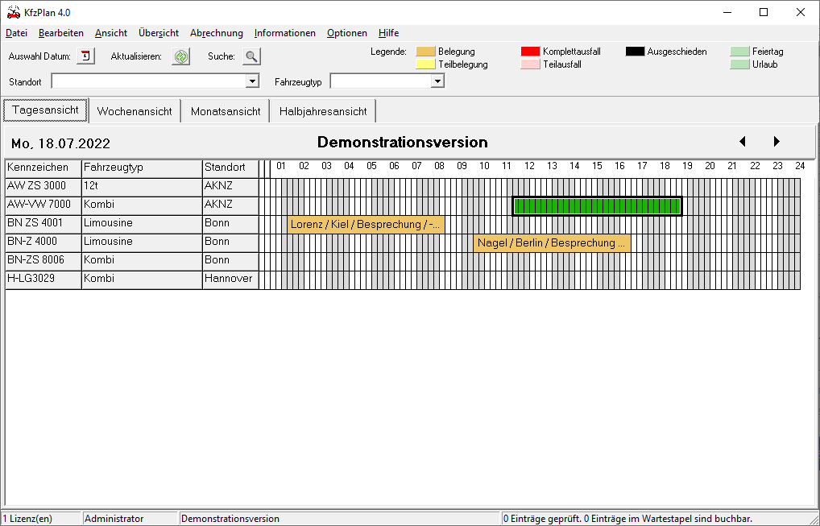
Task: Select vehicle row H-LG3029
Action: 43,279
